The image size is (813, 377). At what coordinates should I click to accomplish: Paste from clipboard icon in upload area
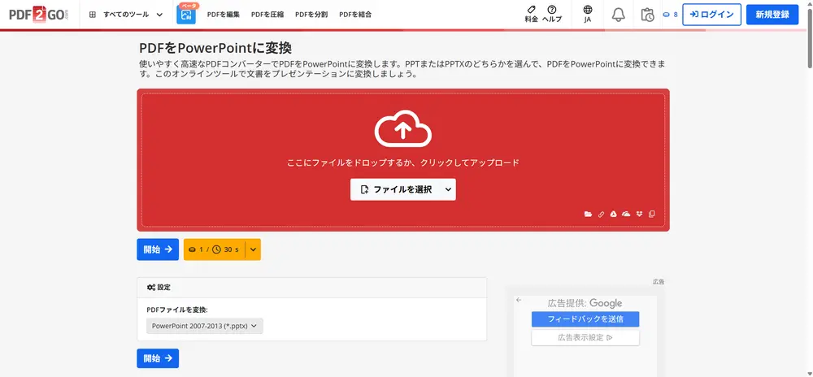[x=652, y=214]
